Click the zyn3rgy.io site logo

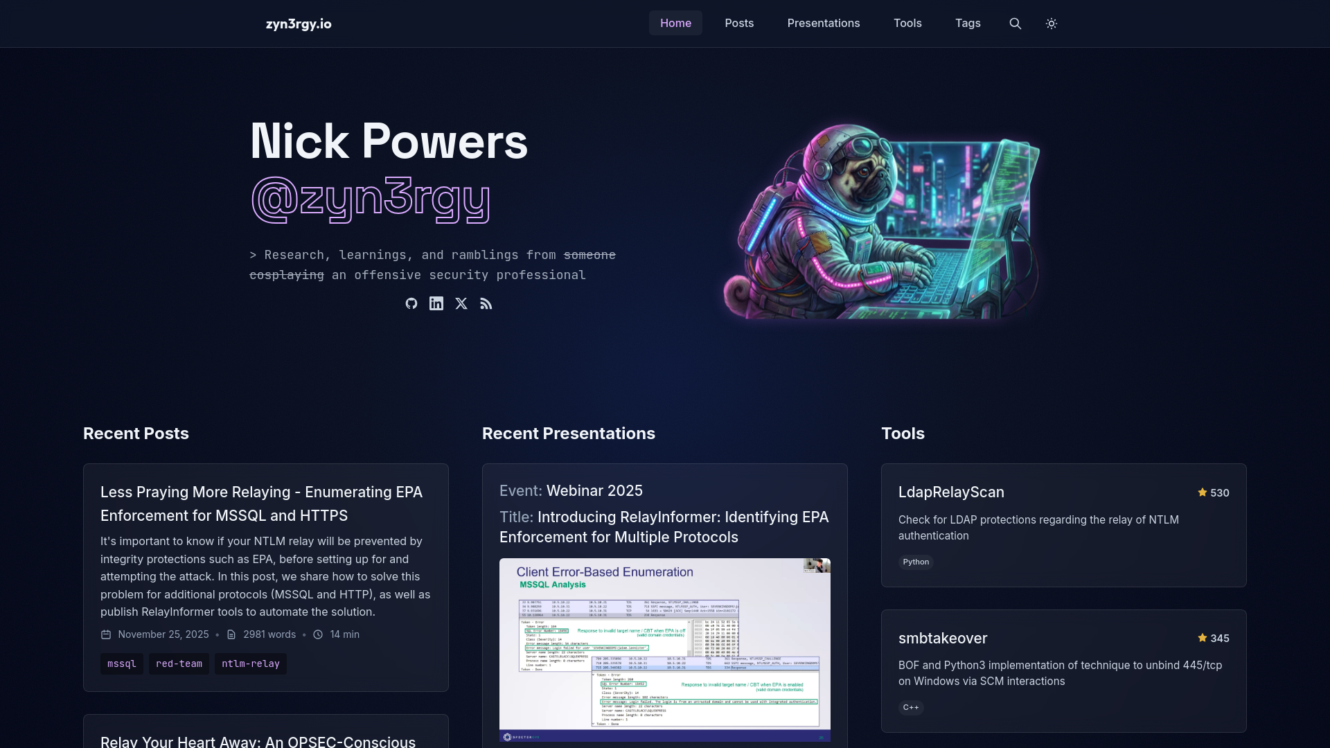[298, 23]
